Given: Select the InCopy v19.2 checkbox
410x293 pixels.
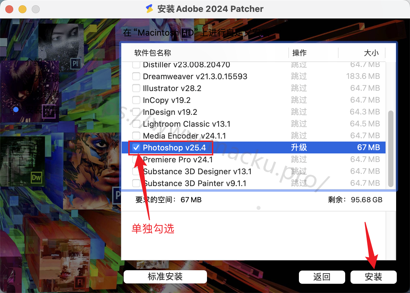Looking at the screenshot, I should point(136,100).
